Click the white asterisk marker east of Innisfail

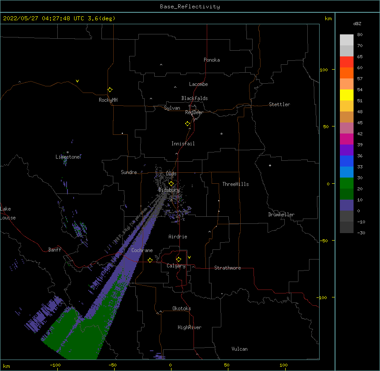coord(221,134)
